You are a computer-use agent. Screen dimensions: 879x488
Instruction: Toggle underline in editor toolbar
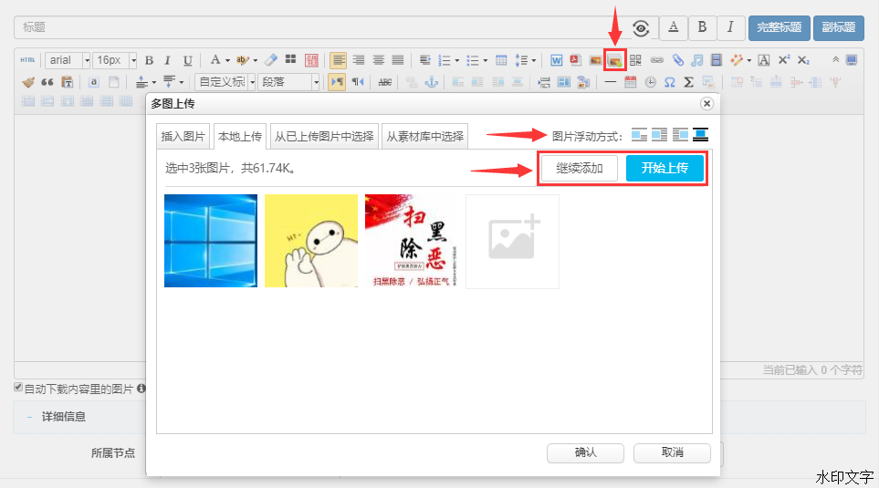click(x=188, y=60)
